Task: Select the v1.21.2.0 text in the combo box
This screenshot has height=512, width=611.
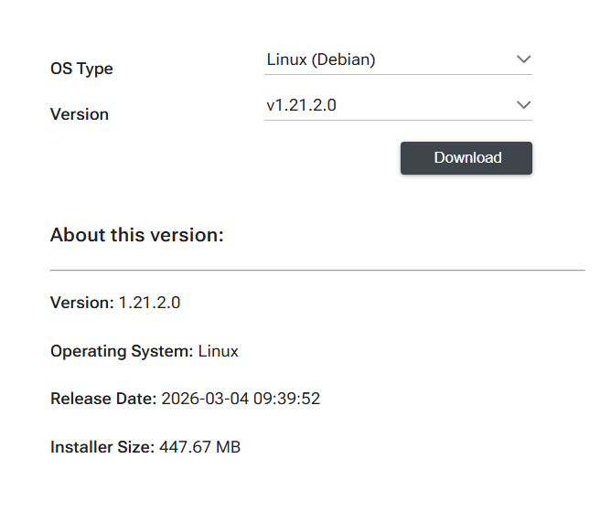Action: (301, 105)
